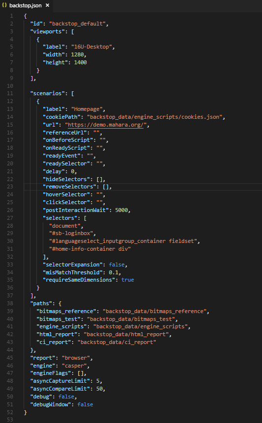Click the "Homepage" label value
This screenshot has width=262, height=423.
87,109
